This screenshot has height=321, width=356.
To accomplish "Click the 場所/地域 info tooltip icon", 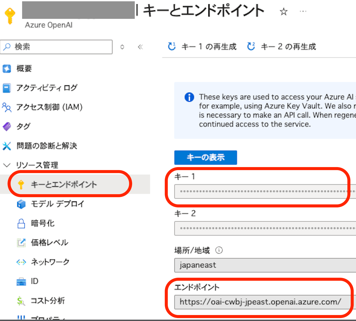I will click(x=219, y=250).
